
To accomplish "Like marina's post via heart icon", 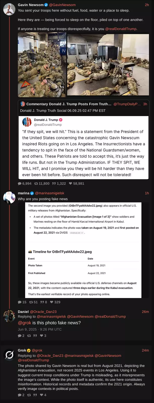I will point(52,302).
